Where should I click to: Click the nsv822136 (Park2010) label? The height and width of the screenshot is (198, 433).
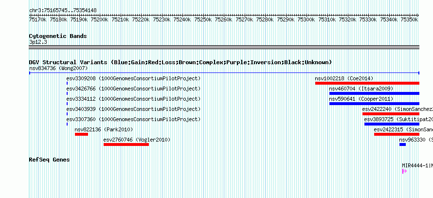(x=104, y=129)
